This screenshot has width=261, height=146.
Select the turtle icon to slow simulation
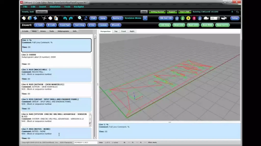tap(206, 18)
